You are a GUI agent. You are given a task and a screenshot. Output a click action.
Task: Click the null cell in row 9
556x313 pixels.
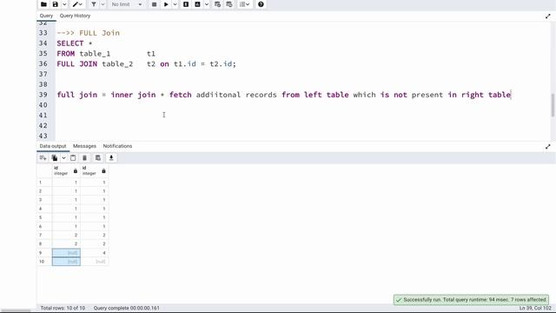[x=66, y=253]
